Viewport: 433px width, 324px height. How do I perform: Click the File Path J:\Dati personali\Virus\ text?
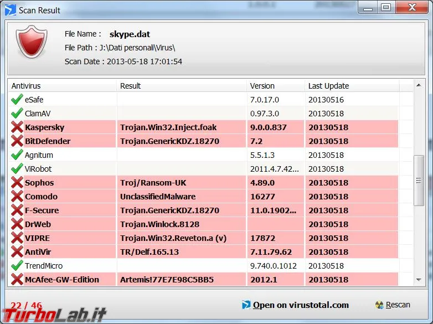pyautogui.click(x=120, y=48)
